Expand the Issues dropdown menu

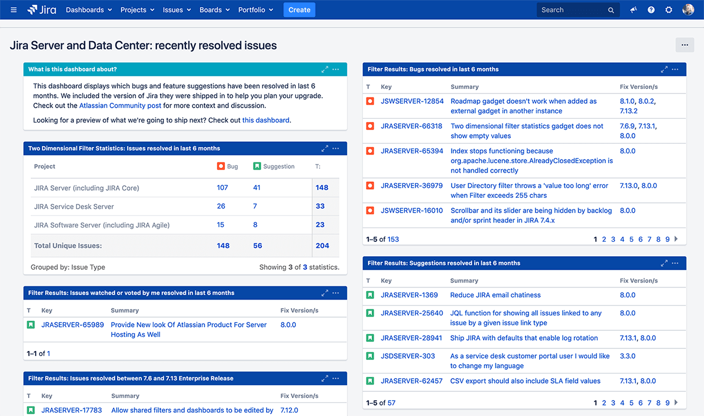pos(177,10)
